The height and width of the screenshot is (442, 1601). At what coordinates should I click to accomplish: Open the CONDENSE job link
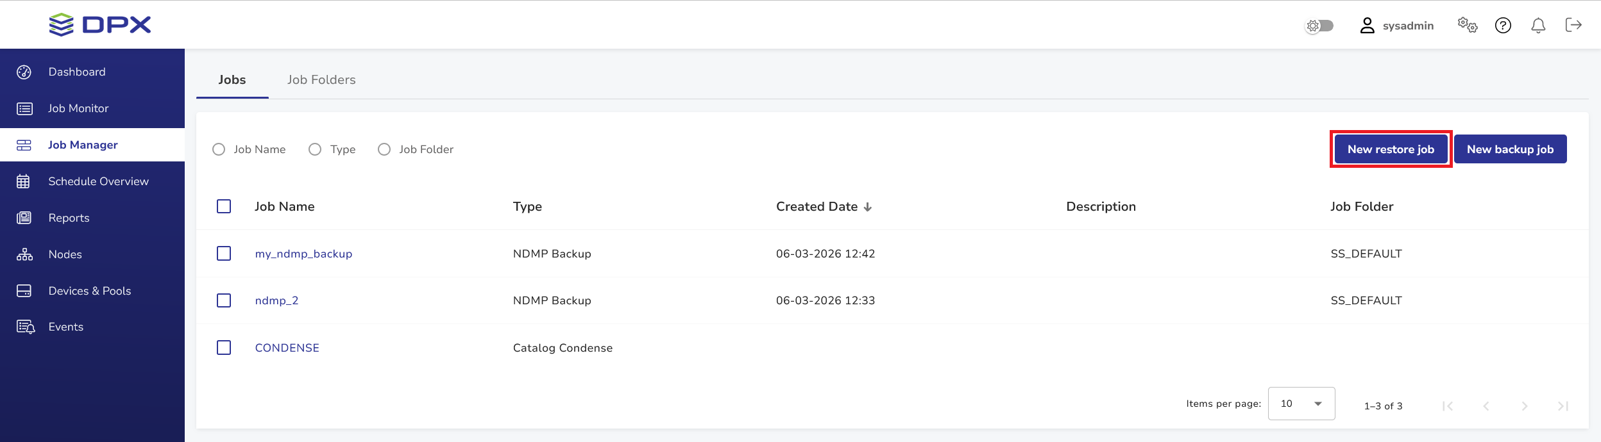[287, 348]
